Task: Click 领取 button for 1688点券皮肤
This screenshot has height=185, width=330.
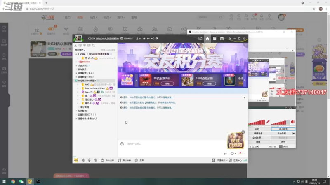Action: [x=210, y=84]
